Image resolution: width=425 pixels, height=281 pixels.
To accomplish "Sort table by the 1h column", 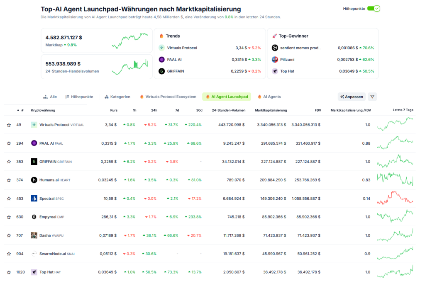I will (134, 110).
